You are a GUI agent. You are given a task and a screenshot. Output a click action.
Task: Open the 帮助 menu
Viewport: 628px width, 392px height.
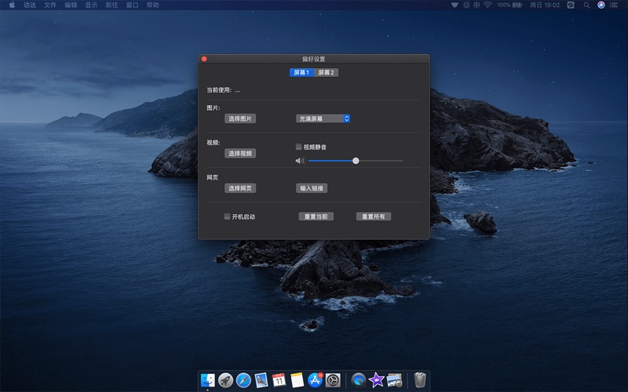click(x=152, y=5)
